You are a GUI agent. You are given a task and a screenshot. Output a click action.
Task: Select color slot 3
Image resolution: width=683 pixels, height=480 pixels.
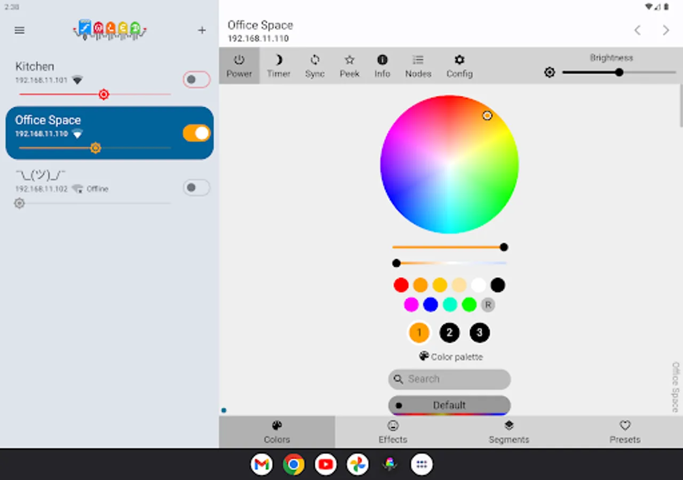point(479,333)
